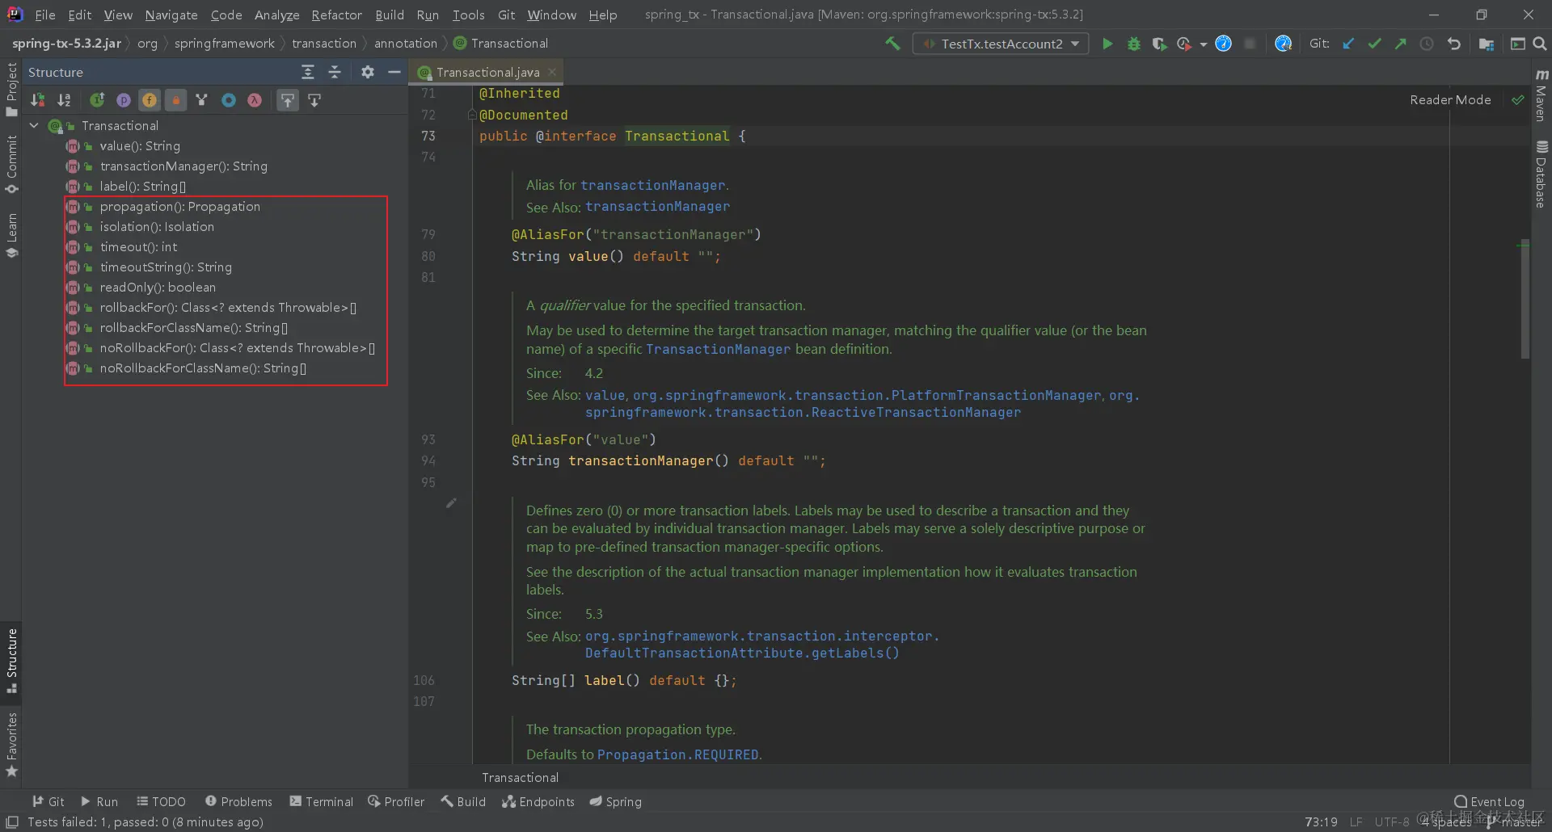
Task: Follow the TransactionManager link in the documentation
Action: click(718, 350)
